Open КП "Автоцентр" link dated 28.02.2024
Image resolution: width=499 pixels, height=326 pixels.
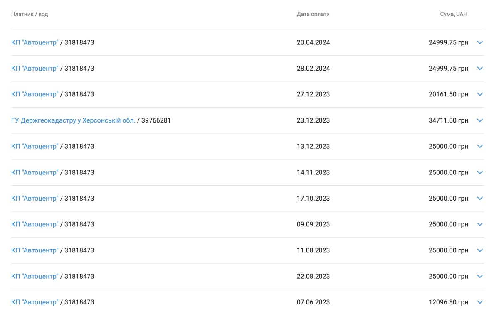[35, 69]
